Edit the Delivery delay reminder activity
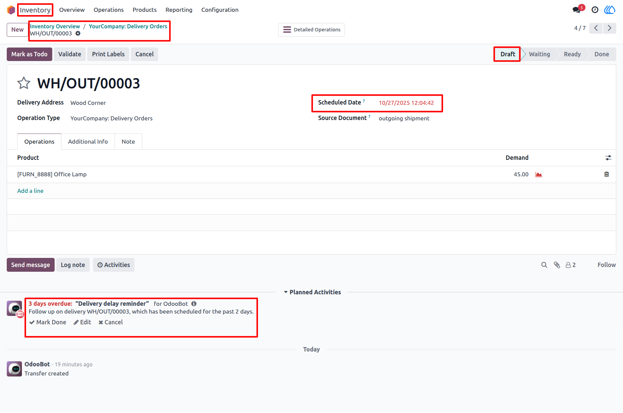Screen dimensions: 623x413 (83, 322)
